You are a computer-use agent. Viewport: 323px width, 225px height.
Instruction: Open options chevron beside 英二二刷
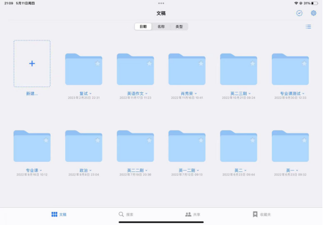pyautogui.click(x=146, y=170)
